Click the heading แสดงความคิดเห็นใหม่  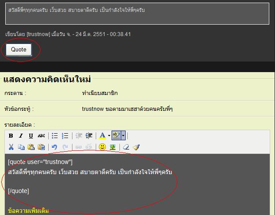47,79
